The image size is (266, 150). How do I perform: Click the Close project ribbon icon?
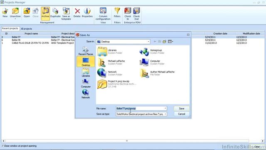35,12
